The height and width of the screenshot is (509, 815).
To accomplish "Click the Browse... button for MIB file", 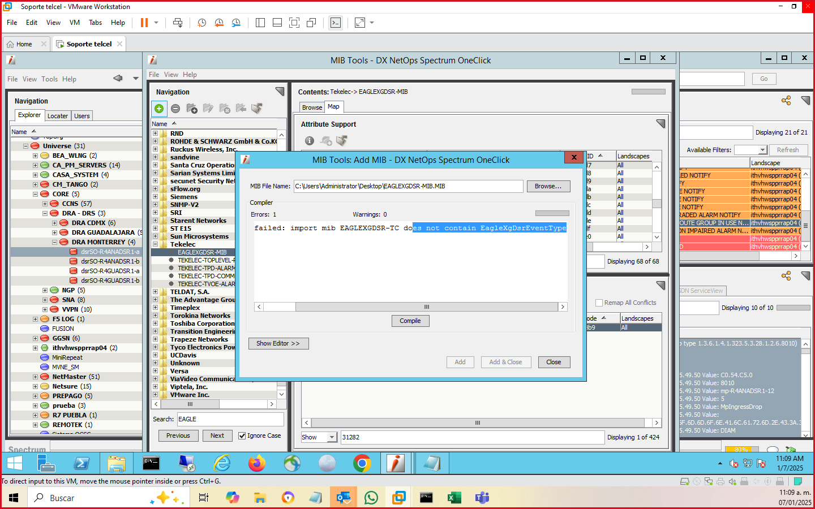I will (548, 186).
